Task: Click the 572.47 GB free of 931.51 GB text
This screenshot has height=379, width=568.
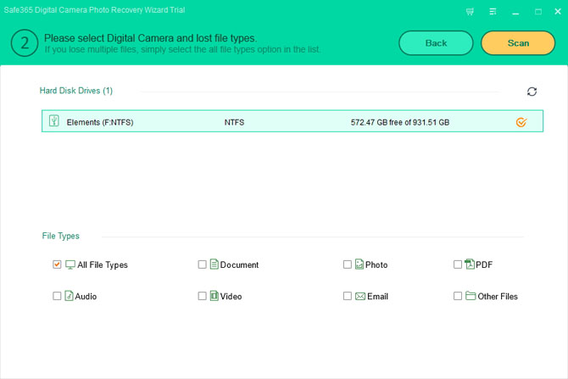Action: pos(400,122)
